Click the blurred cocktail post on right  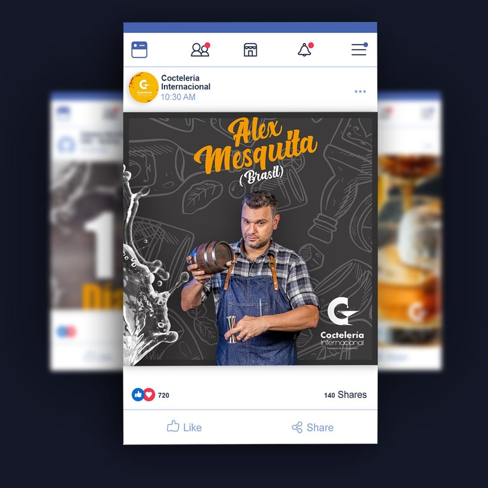pos(410,231)
